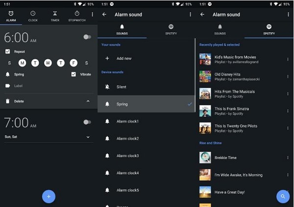Screen dimensions: 294x207
Task: Switch to the Stopwatch tab
Action: pos(77,16)
